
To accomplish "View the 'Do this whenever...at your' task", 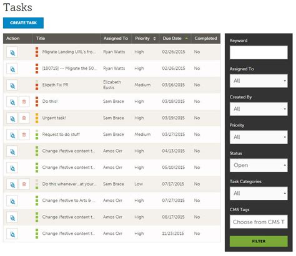I will point(12,184).
